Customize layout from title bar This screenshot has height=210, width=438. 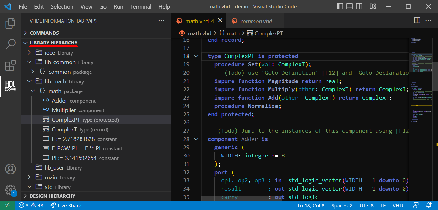(x=373, y=6)
